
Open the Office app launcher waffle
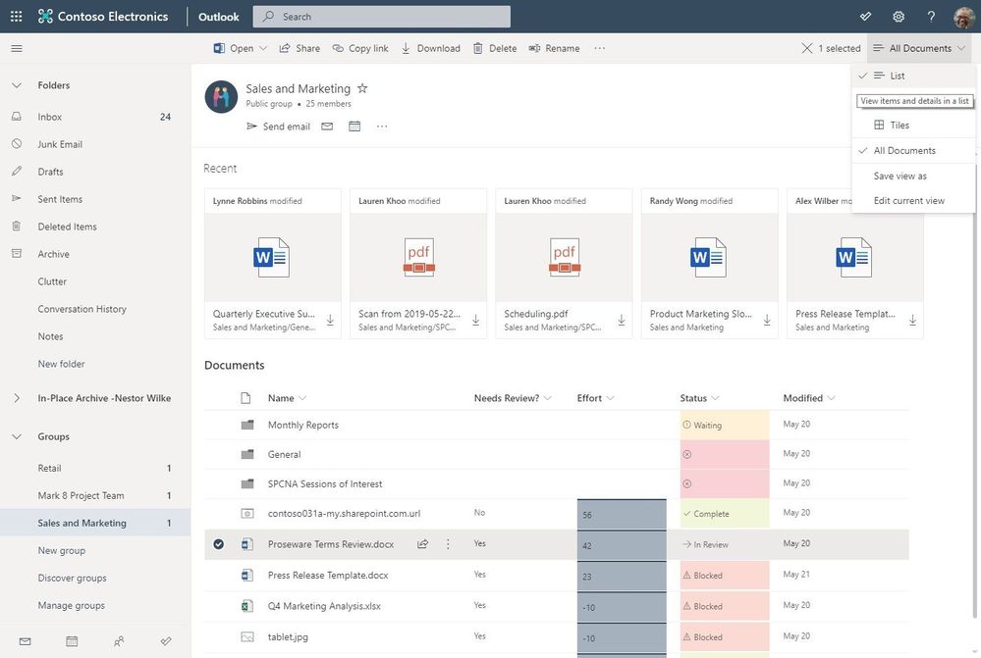point(14,15)
